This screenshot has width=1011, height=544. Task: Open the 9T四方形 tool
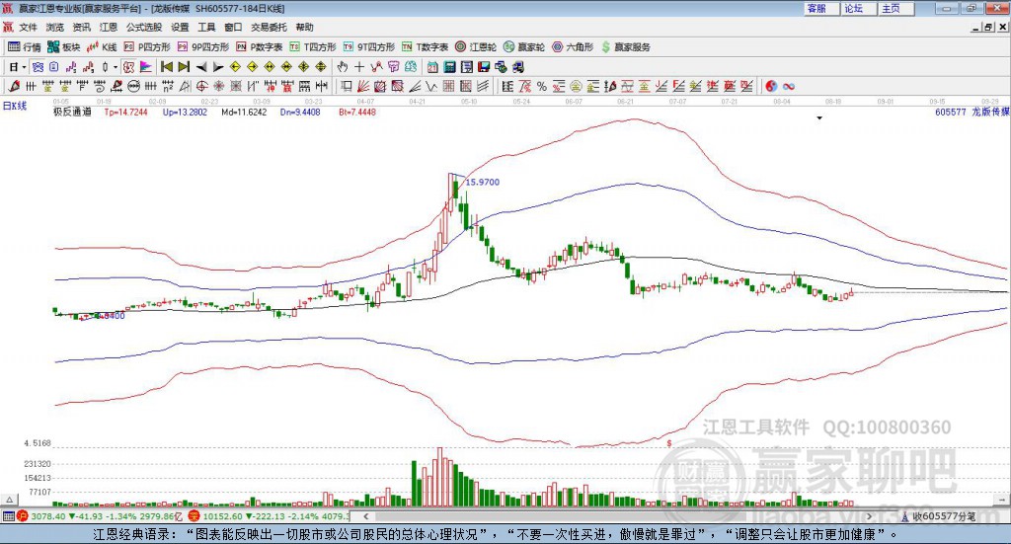[369, 47]
